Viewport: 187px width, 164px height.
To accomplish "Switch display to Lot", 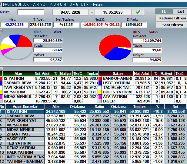I will pos(180,12).
